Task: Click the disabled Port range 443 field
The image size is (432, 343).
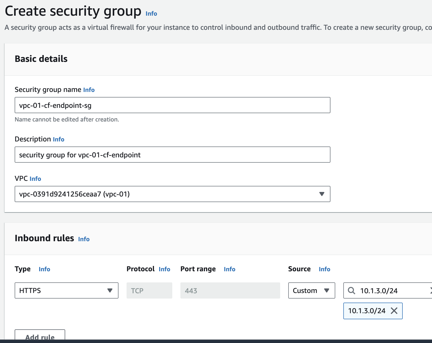Action: click(x=230, y=290)
